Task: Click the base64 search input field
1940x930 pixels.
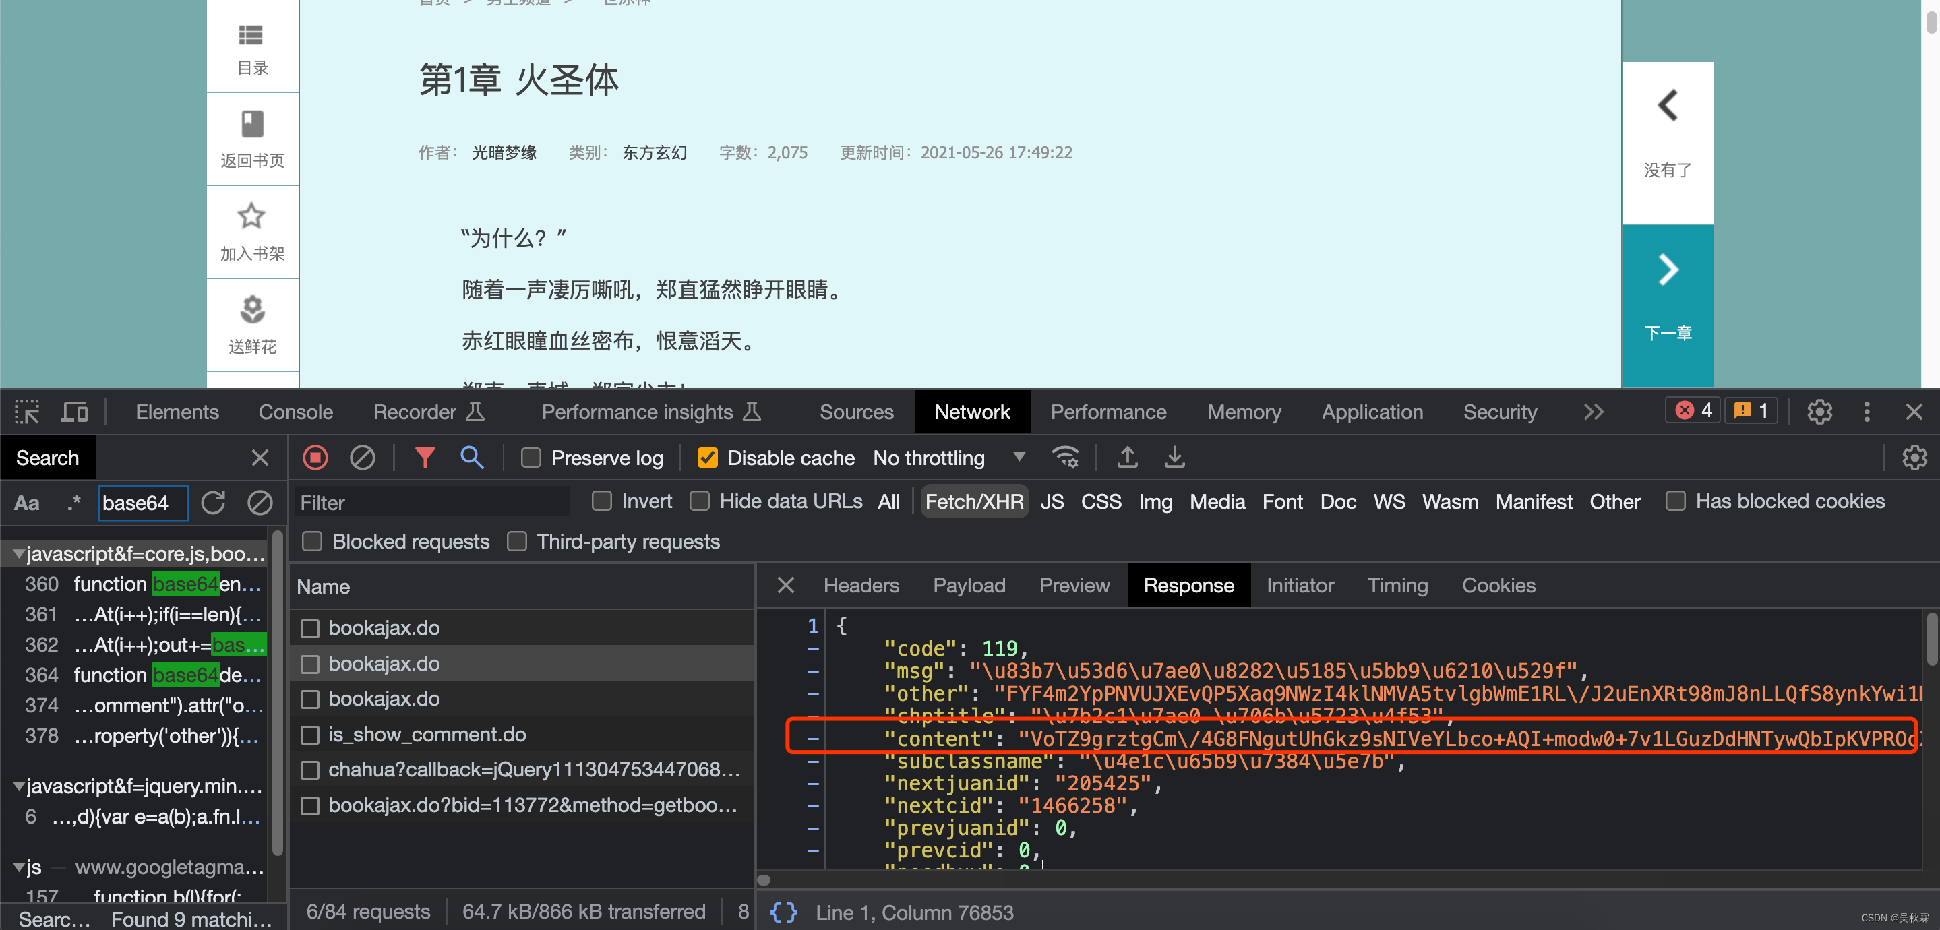Action: [143, 503]
